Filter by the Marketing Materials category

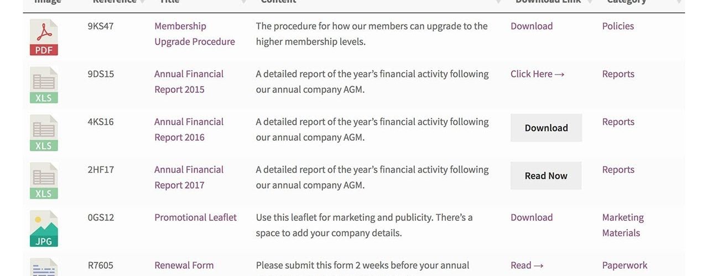point(623,225)
